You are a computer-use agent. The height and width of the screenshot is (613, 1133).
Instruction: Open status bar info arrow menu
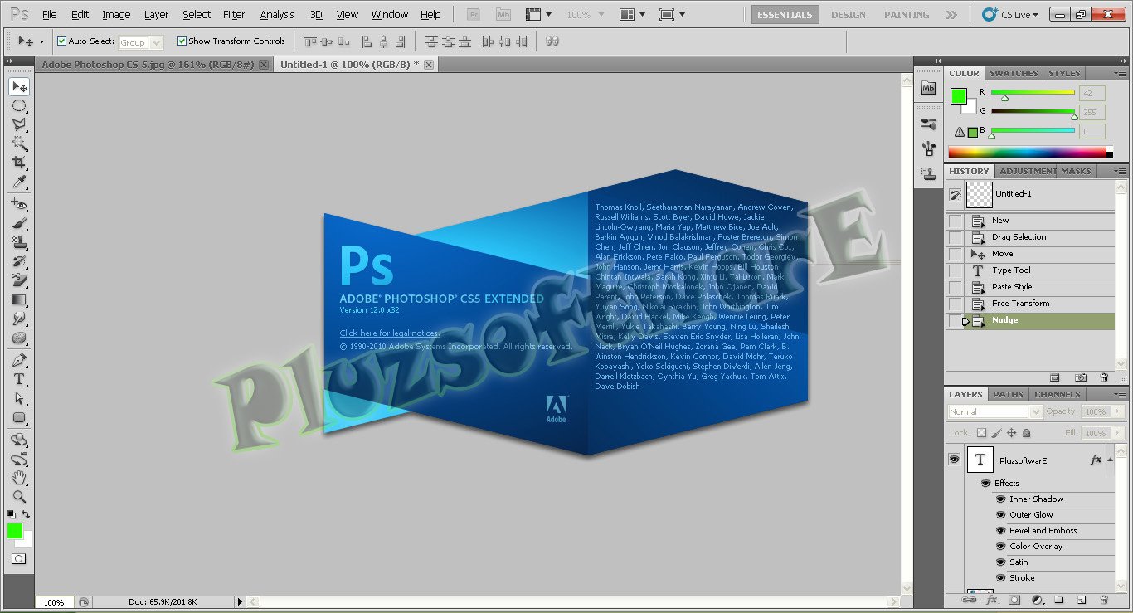pyautogui.click(x=241, y=601)
